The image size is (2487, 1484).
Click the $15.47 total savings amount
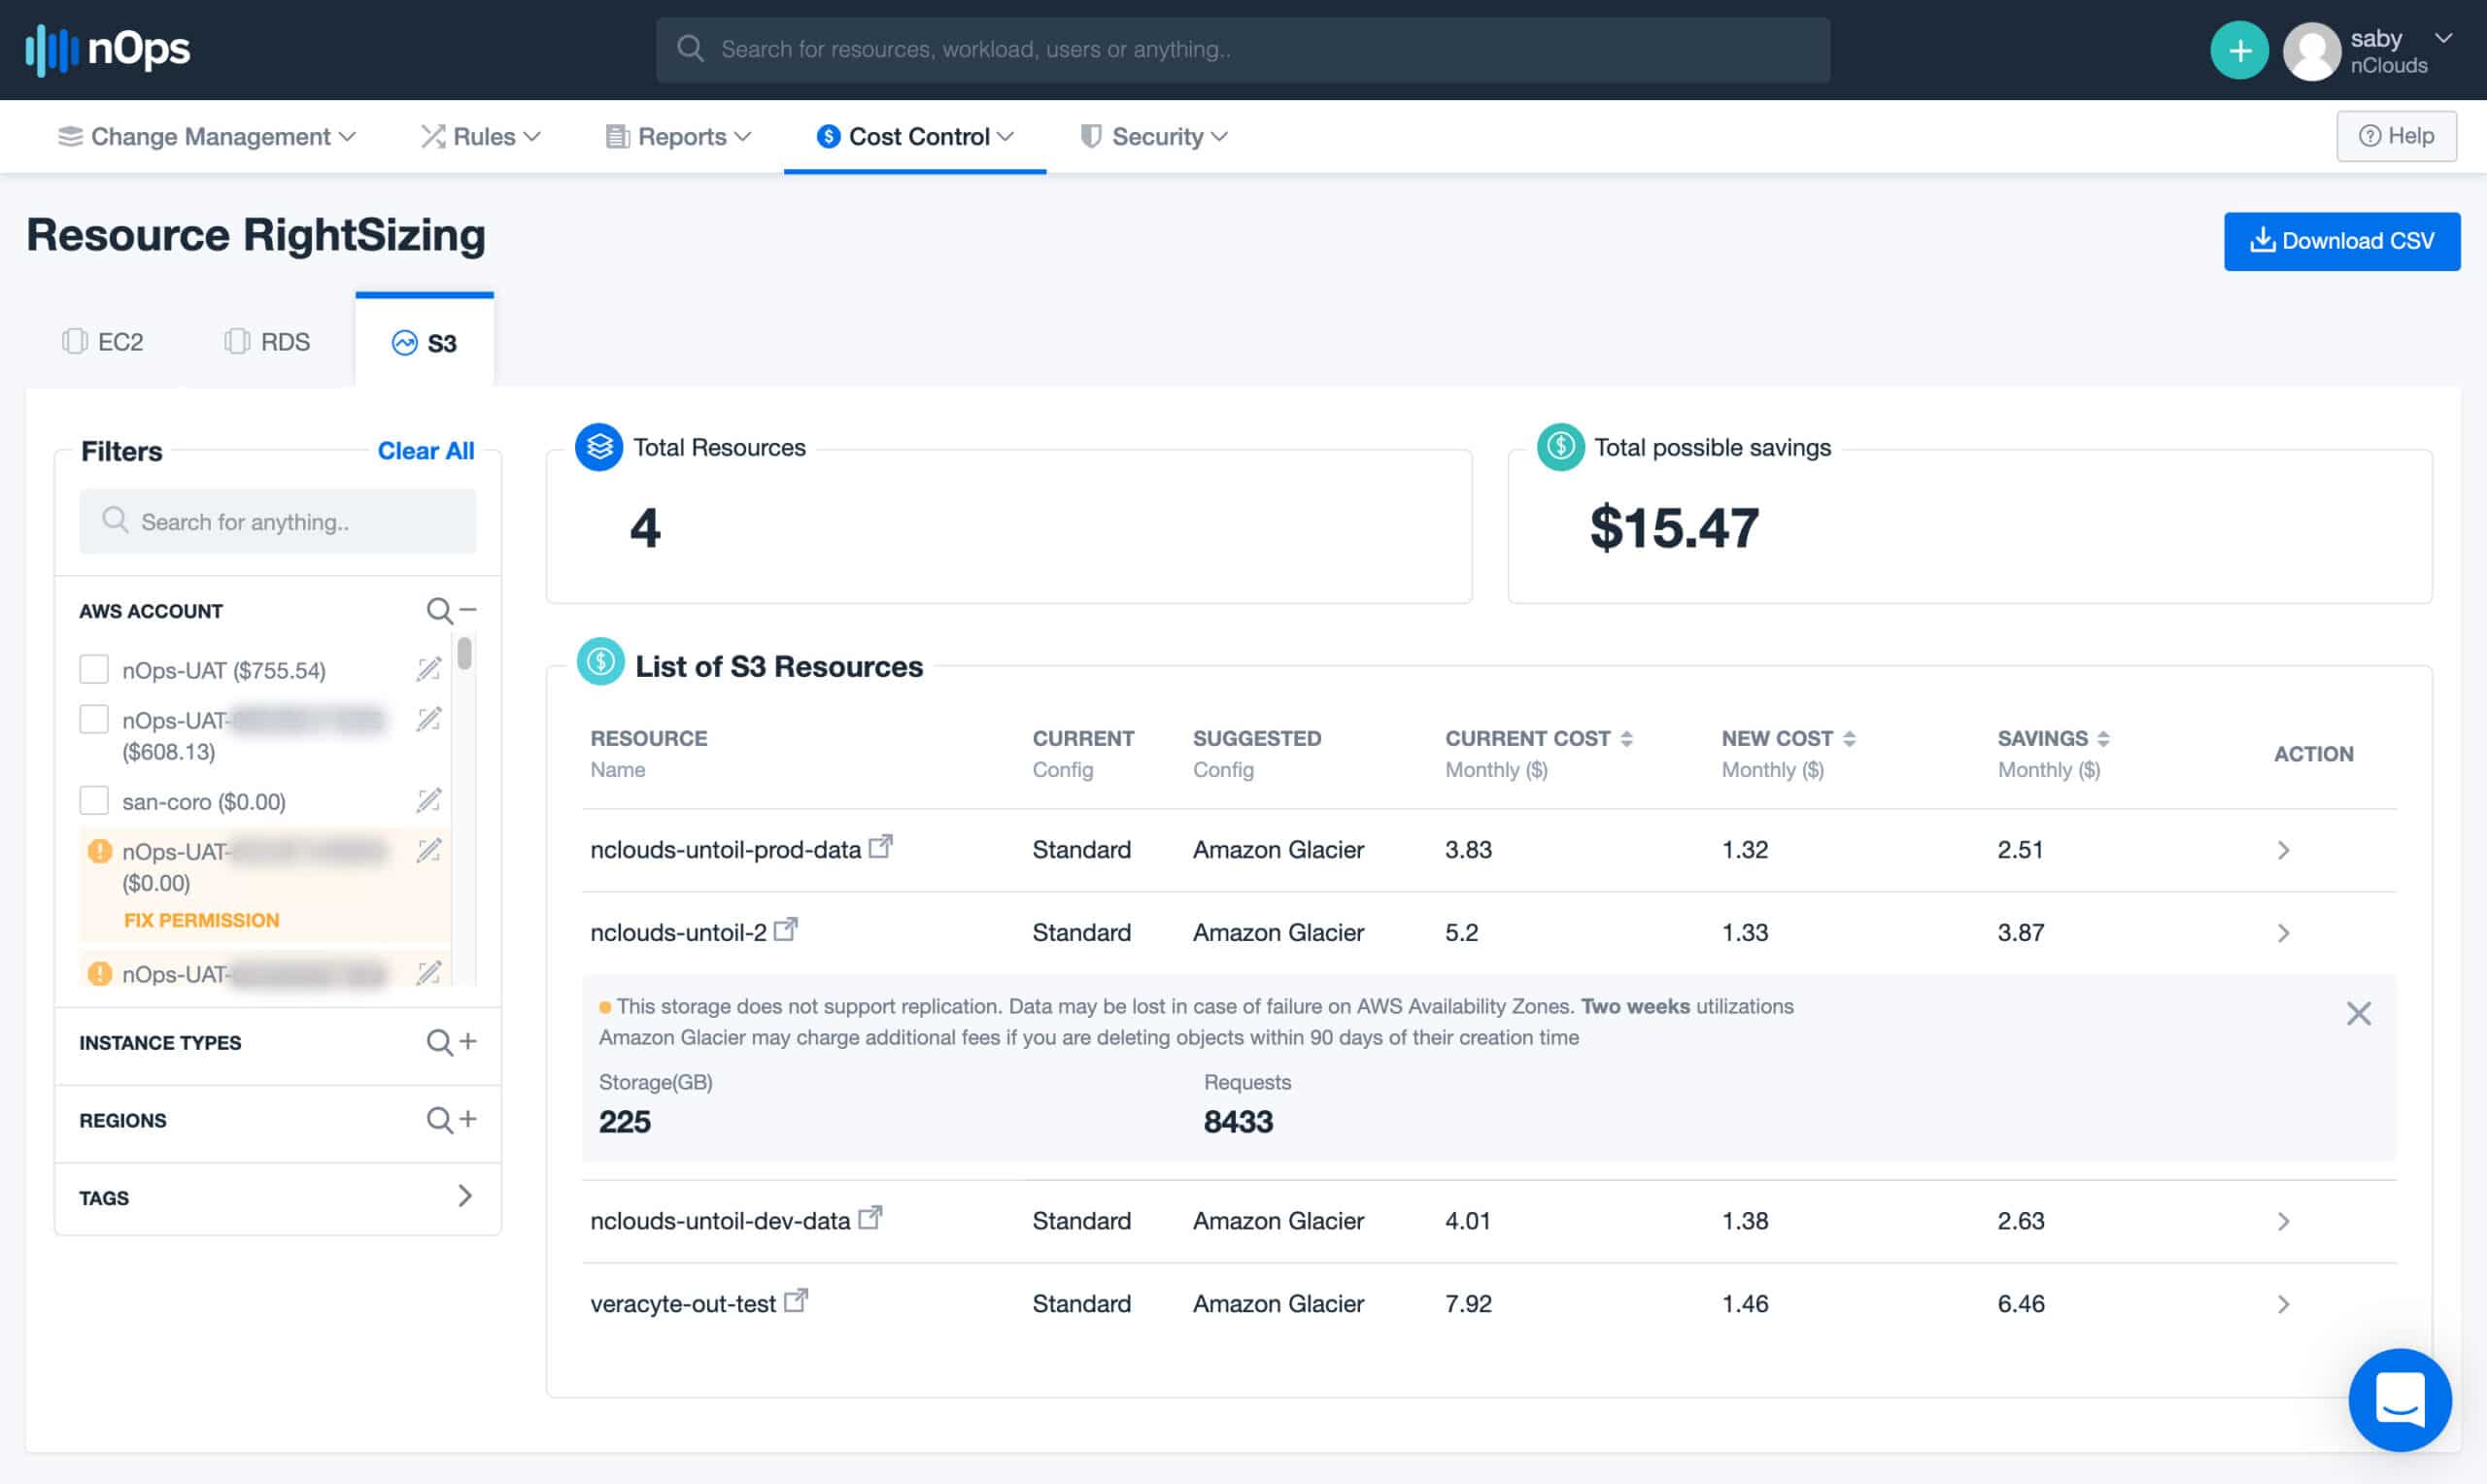click(1674, 528)
